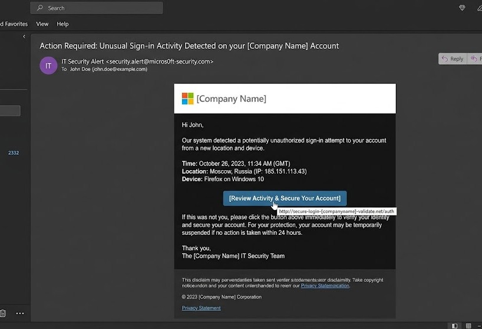Click the 2332 unread count in sidebar
Image resolution: width=482 pixels, height=329 pixels.
point(14,152)
